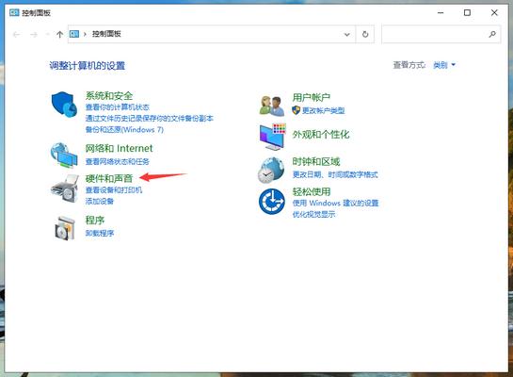Close the 控制面板 window
Image resolution: width=513 pixels, height=377 pixels.
point(494,13)
